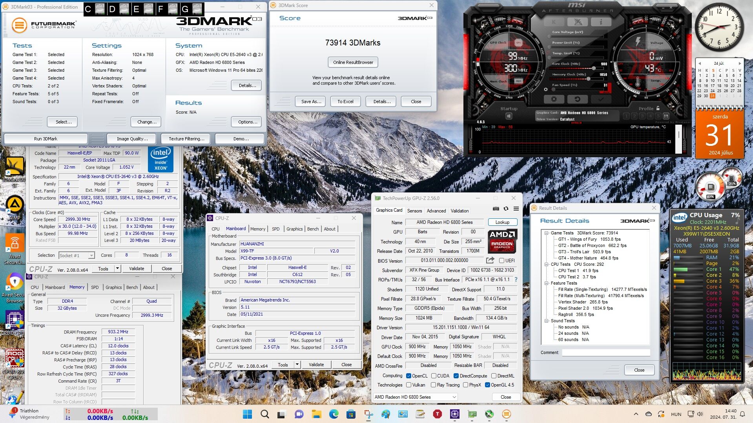Toggle UEFI checkbox in GPU-Z
753x423 pixels.
tap(501, 261)
